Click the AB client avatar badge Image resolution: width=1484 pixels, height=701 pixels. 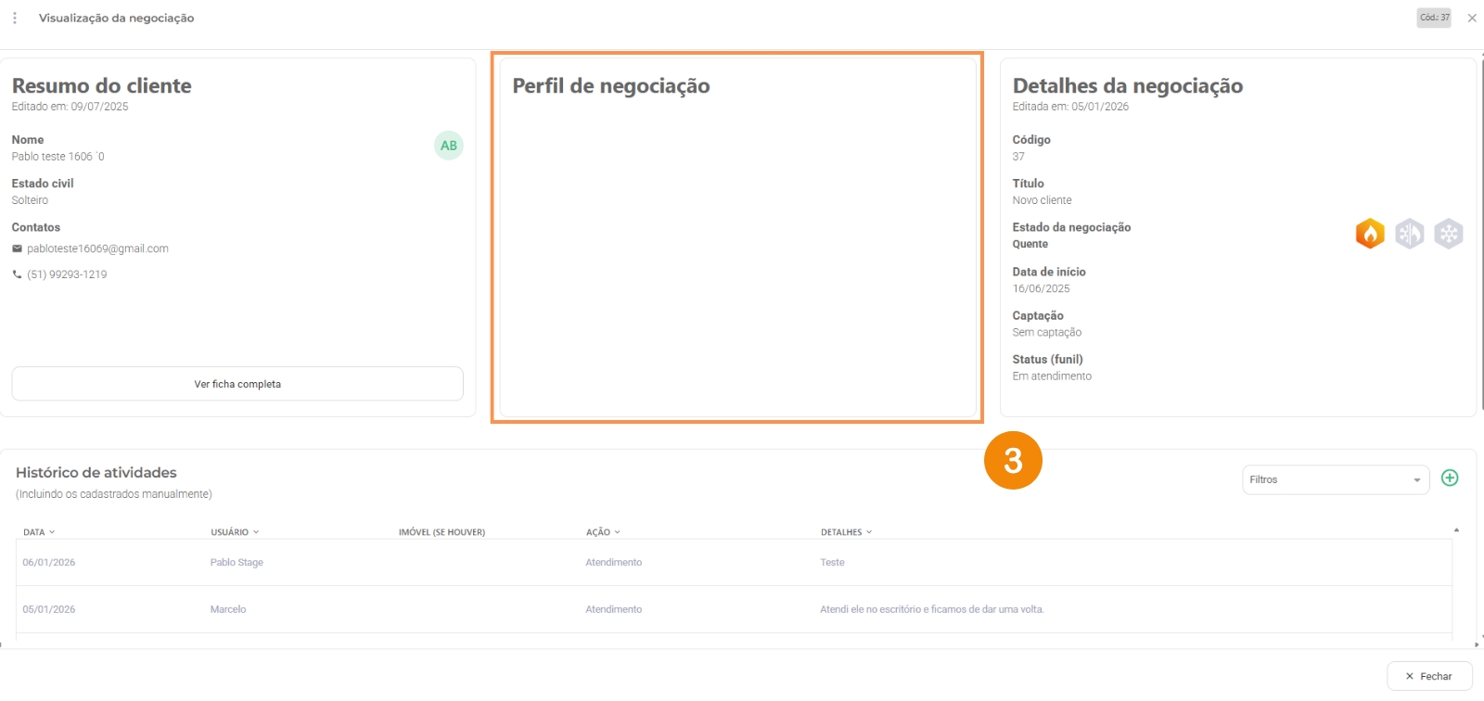(449, 146)
